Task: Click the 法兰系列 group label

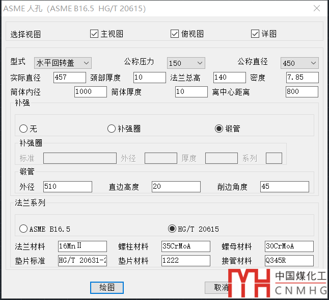Action: pos(30,203)
